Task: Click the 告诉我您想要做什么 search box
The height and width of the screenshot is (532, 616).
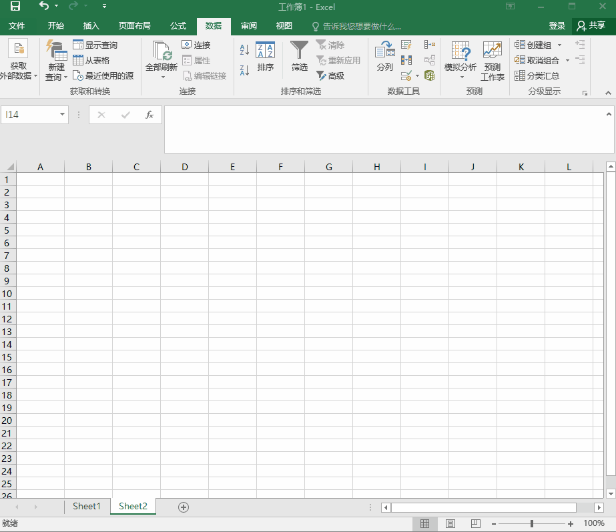Action: 356,26
